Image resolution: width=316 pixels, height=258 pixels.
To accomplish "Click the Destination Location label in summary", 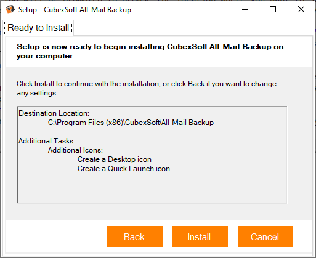I will (x=54, y=113).
